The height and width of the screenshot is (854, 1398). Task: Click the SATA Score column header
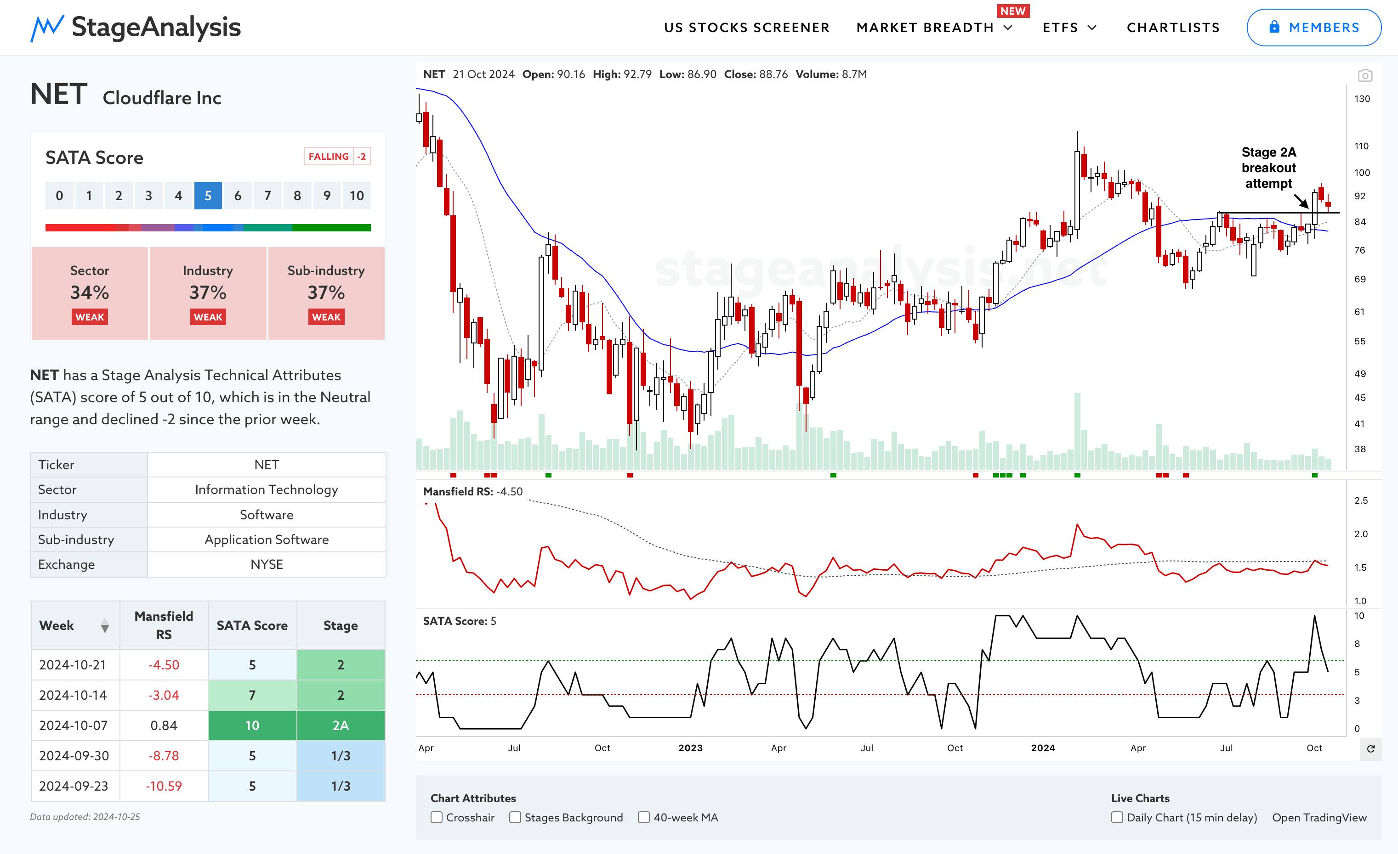tap(252, 625)
